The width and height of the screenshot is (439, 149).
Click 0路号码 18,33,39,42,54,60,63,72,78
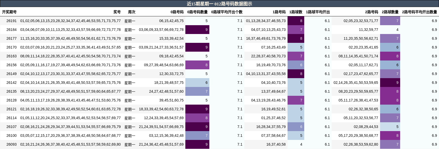click(x=161, y=109)
